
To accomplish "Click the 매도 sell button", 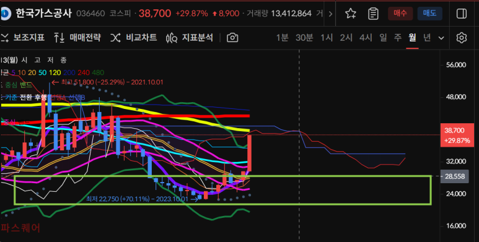I will pyautogui.click(x=429, y=14).
